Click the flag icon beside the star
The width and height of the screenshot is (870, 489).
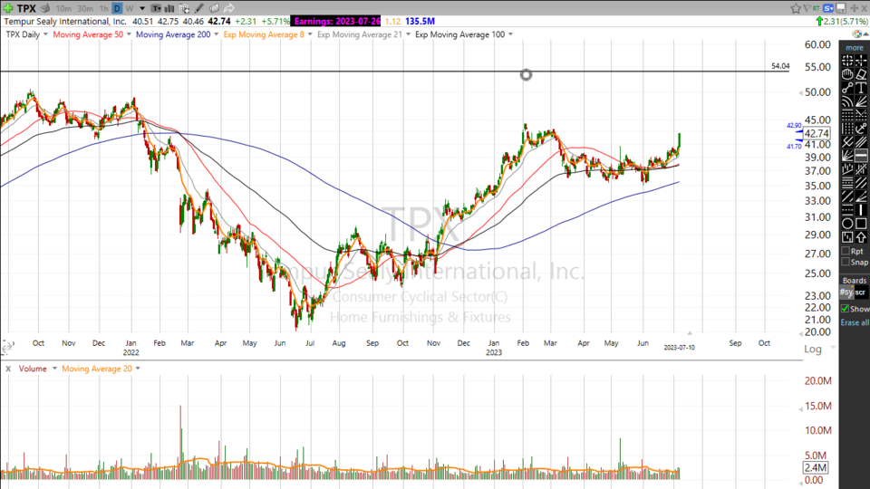807,8
